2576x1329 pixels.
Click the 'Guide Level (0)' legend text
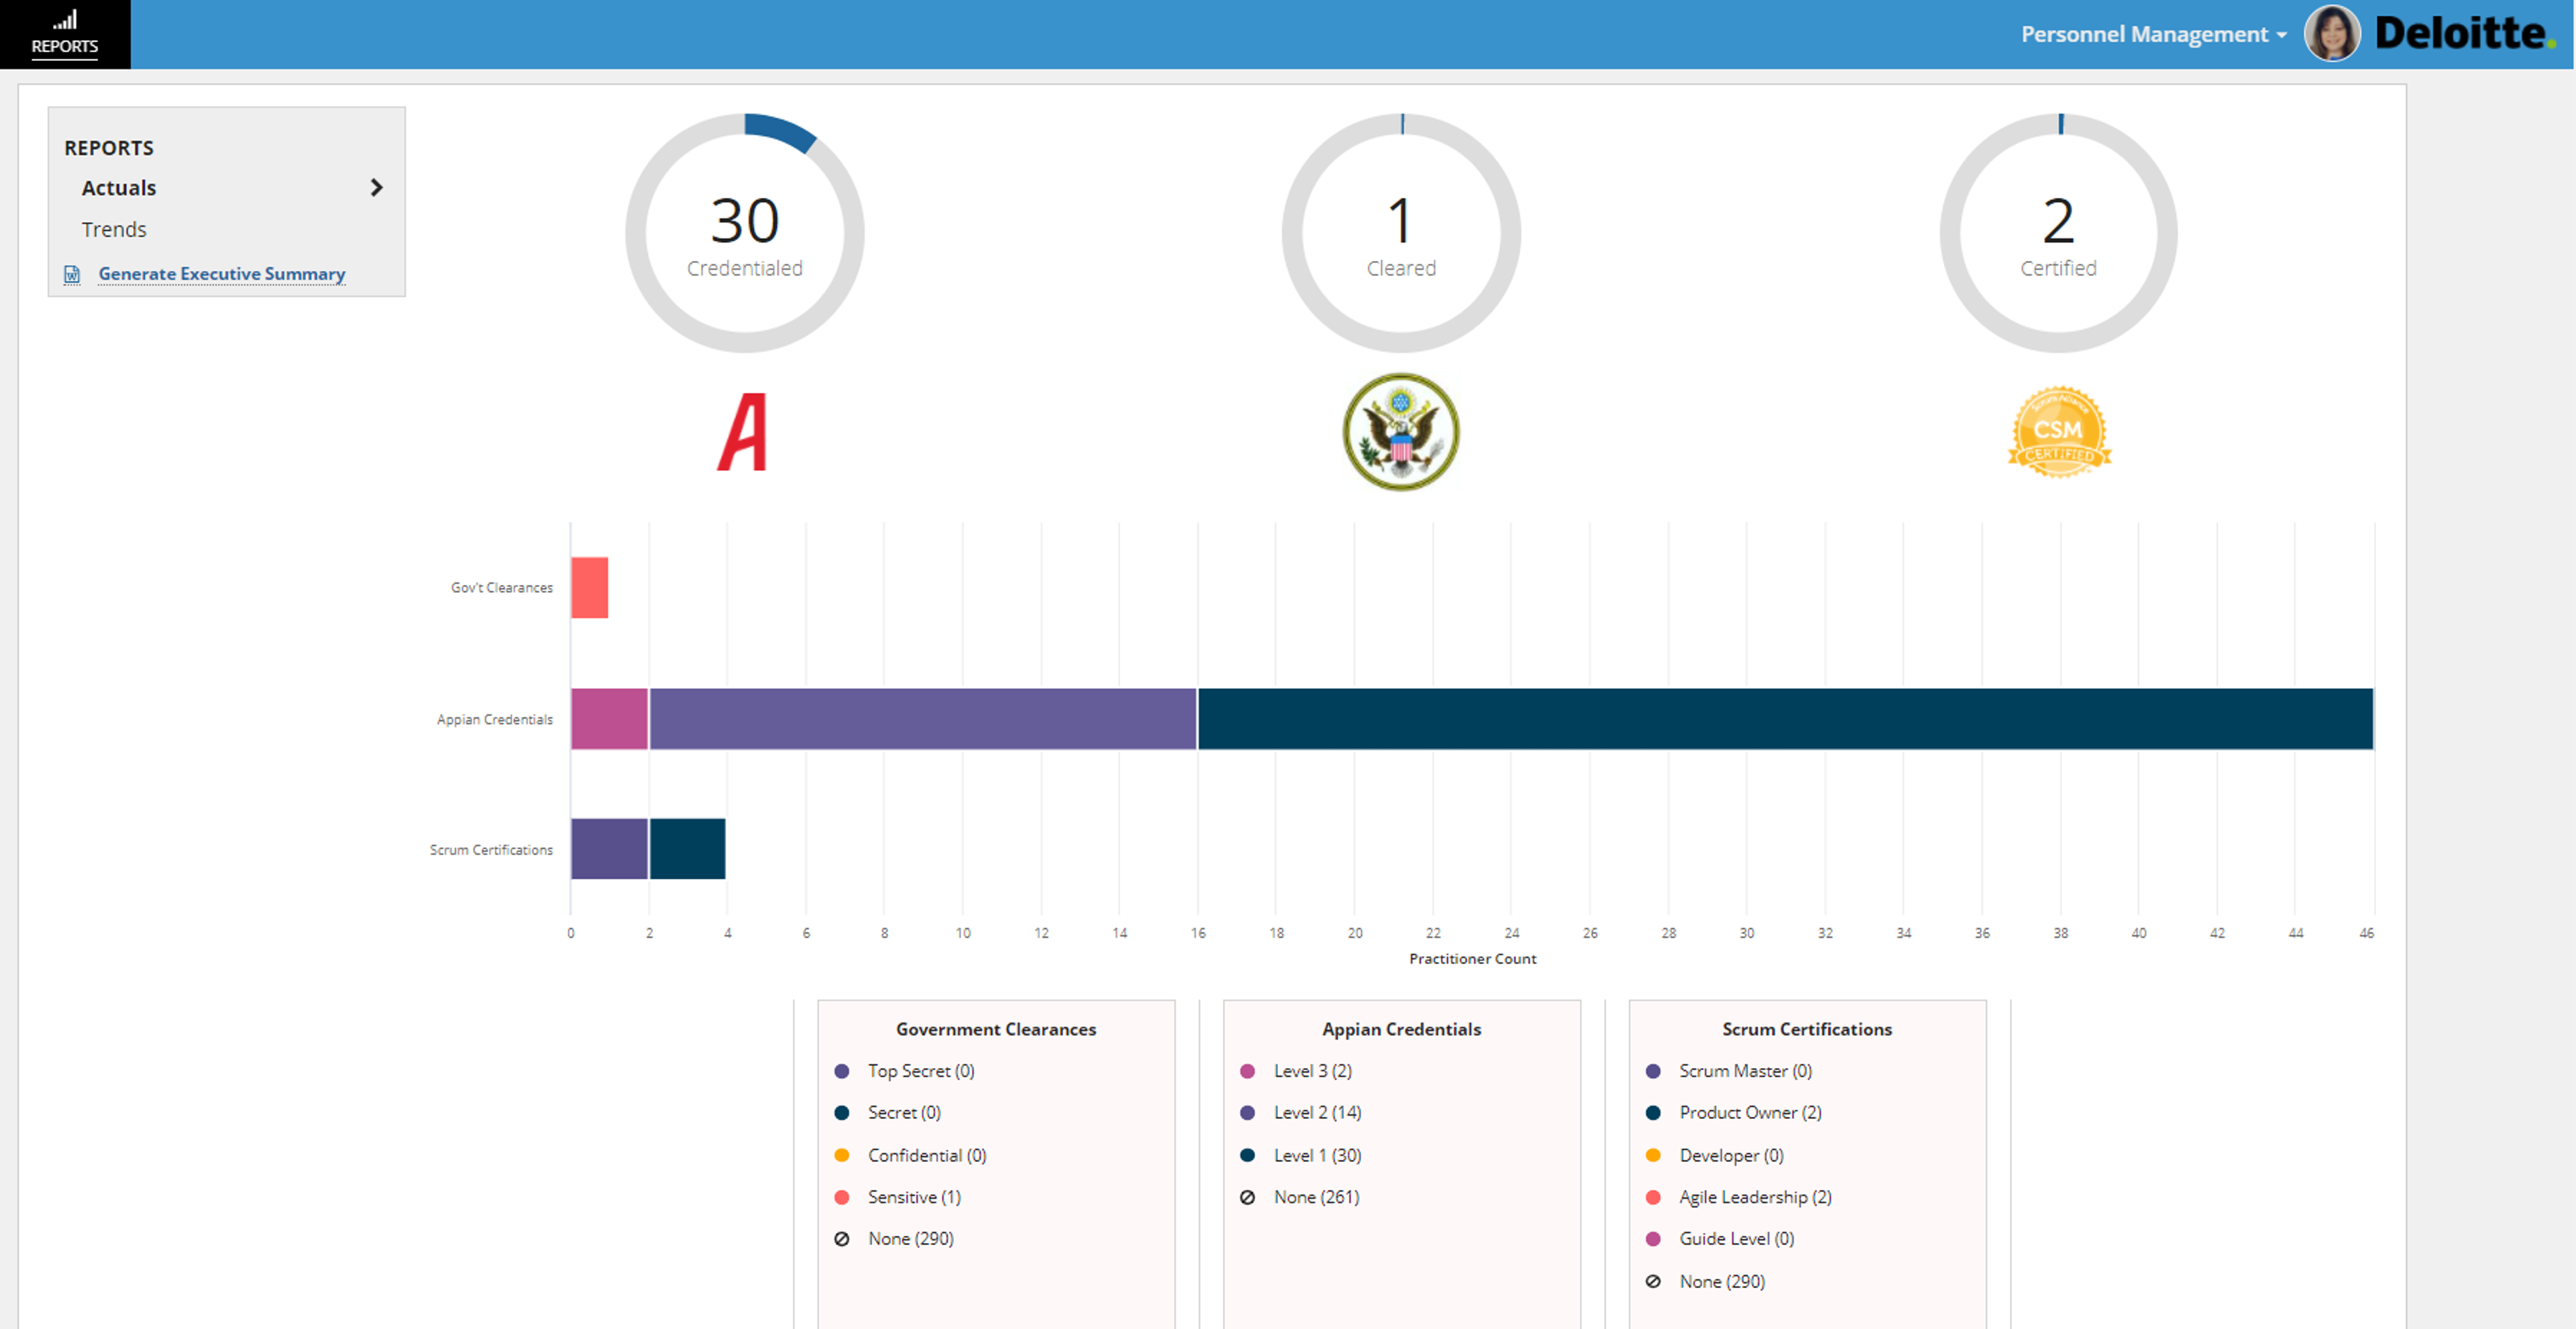[x=1736, y=1239]
